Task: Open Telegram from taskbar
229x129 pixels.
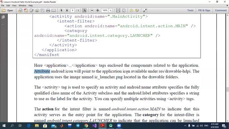Action: coord(78,126)
